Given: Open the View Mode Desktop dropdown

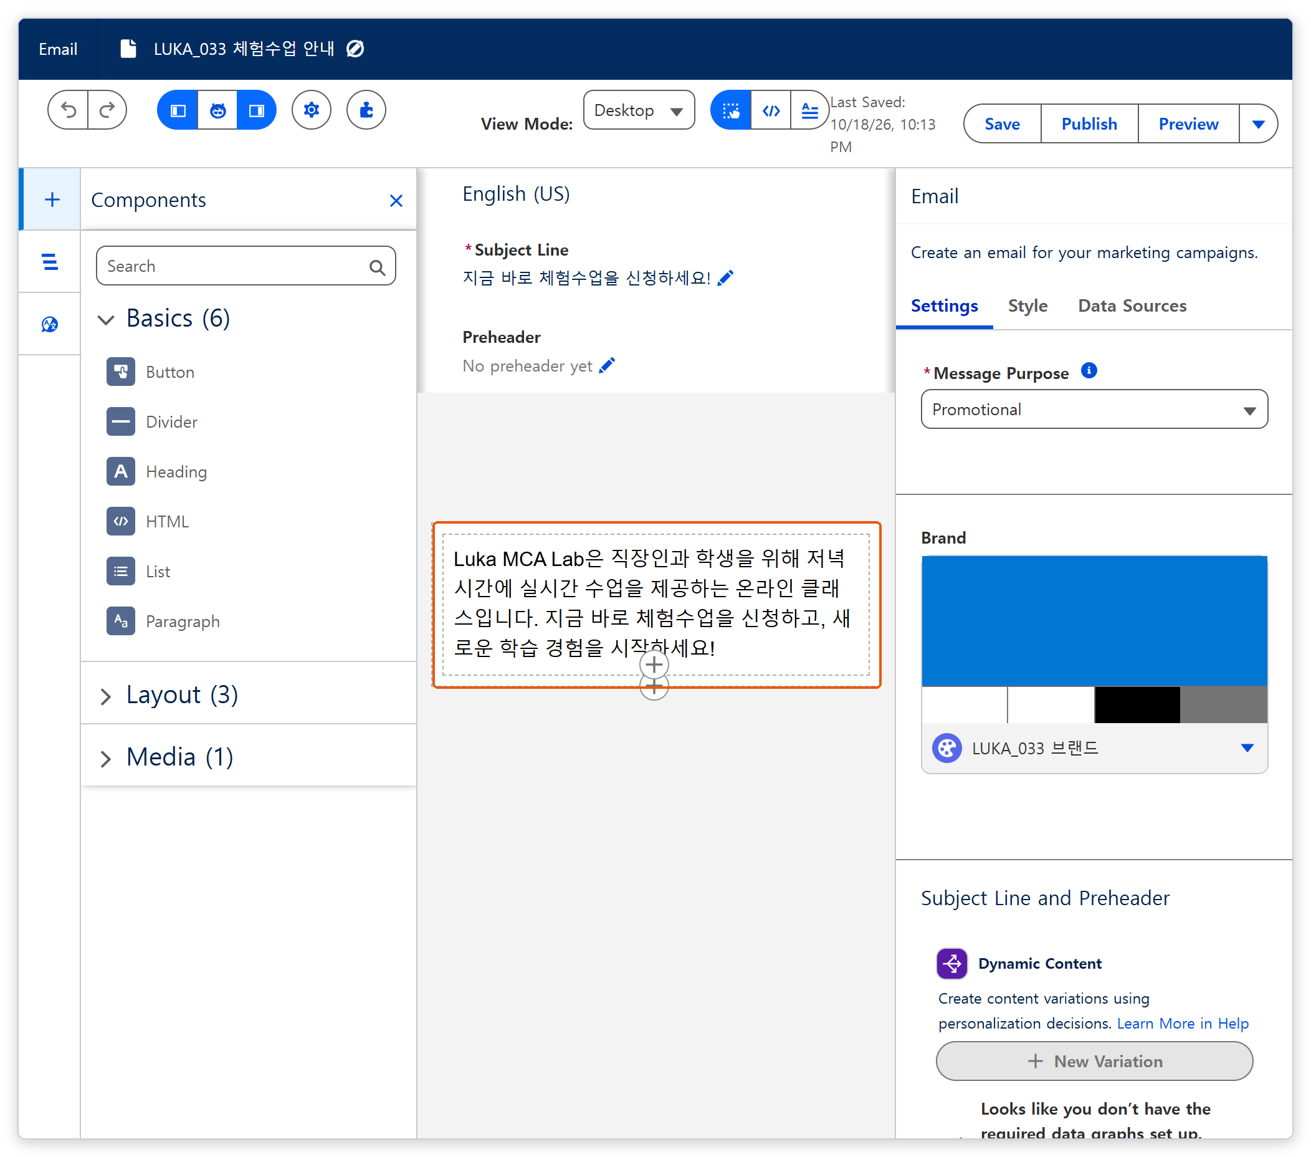Looking at the screenshot, I should (639, 110).
